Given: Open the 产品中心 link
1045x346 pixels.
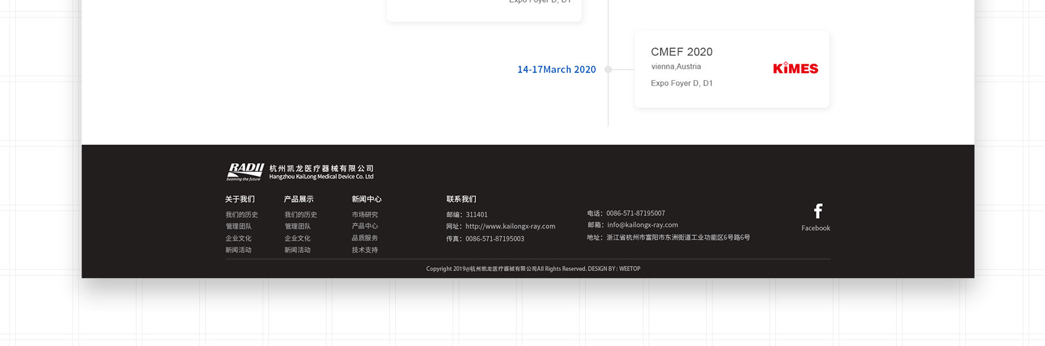Looking at the screenshot, I should coord(364,226).
